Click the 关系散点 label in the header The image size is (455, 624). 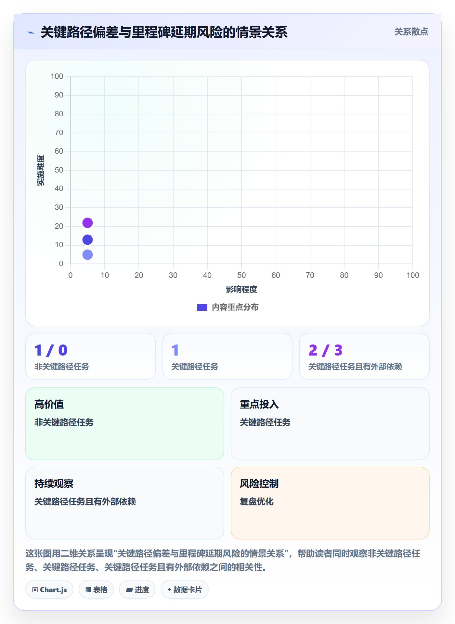click(411, 32)
